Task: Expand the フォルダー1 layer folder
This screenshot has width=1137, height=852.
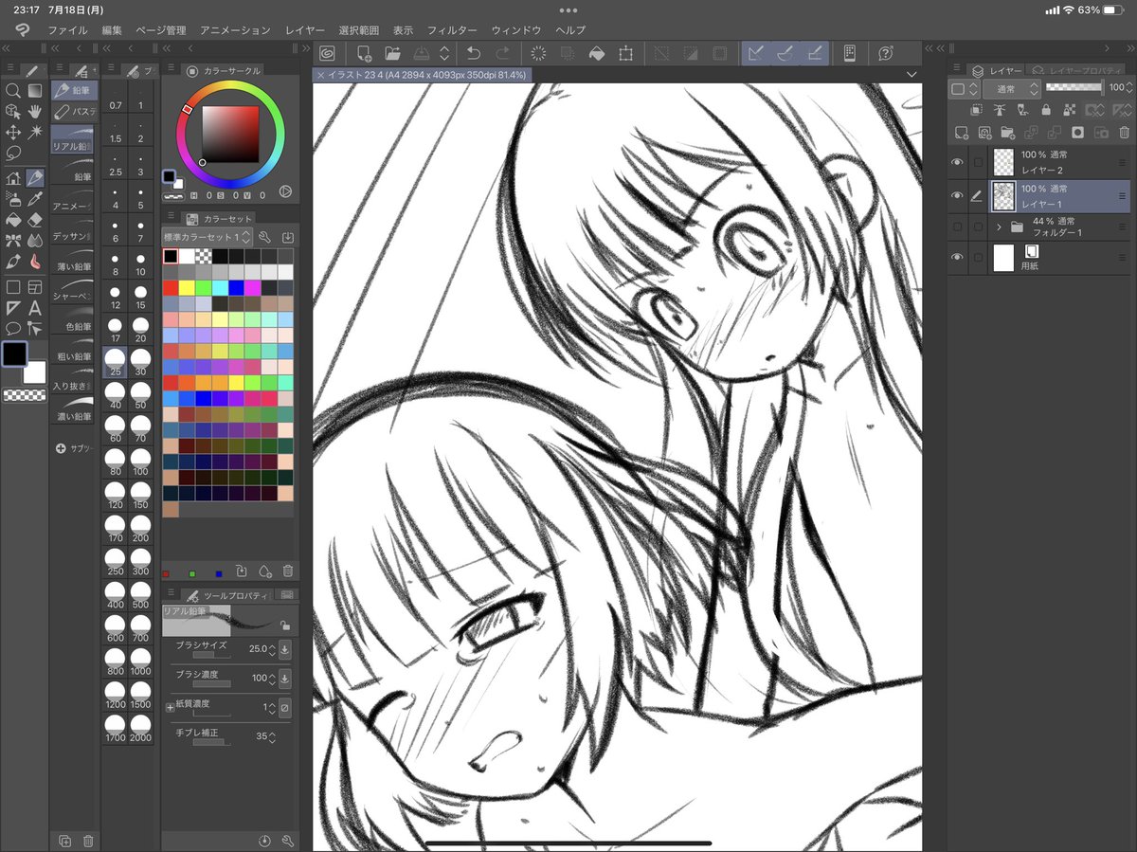Action: coord(998,227)
